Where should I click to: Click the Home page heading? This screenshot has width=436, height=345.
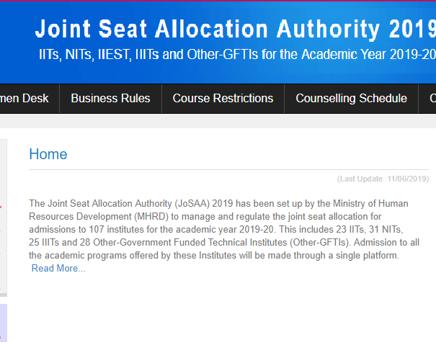point(48,154)
